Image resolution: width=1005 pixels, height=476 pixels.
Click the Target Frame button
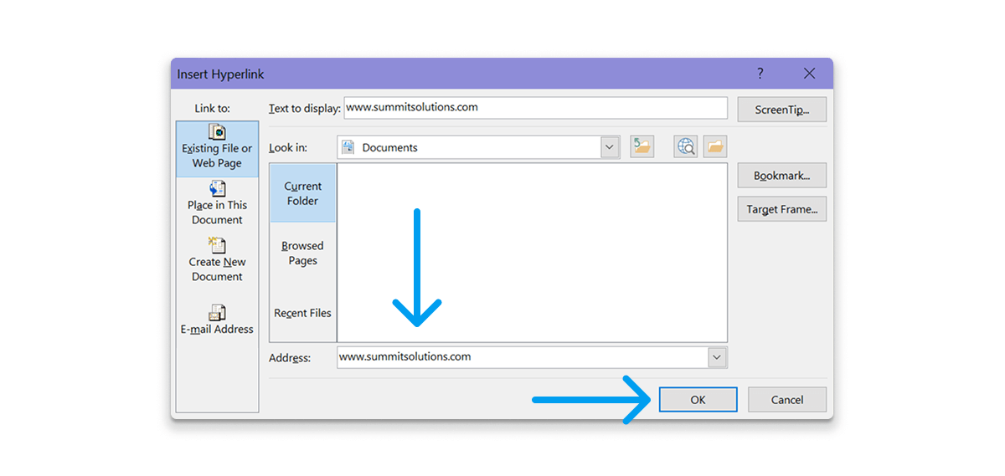[x=782, y=209]
